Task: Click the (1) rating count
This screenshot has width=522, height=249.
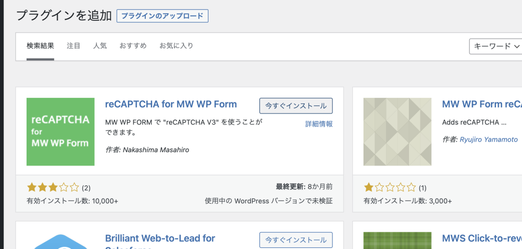Action: coord(423,188)
